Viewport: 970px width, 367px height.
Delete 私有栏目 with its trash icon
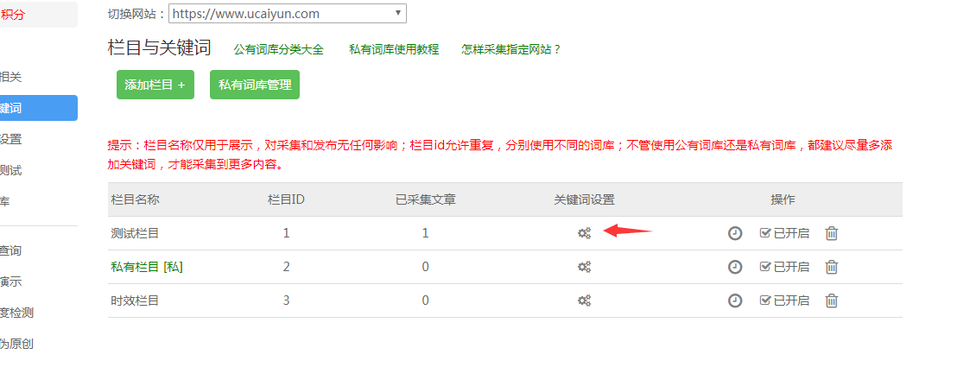pos(831,267)
